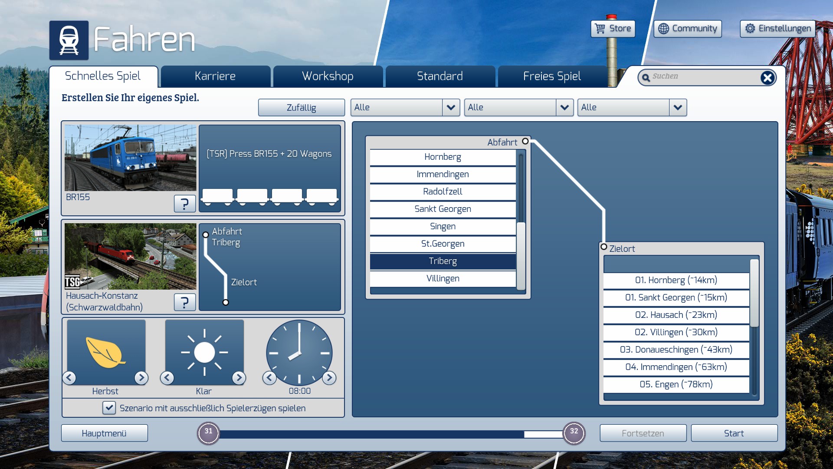Open the Freies Spiel tab
833x469 pixels.
point(552,76)
